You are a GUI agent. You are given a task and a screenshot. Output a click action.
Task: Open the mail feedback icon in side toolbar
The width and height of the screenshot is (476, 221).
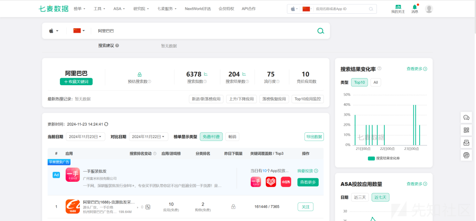point(466,142)
